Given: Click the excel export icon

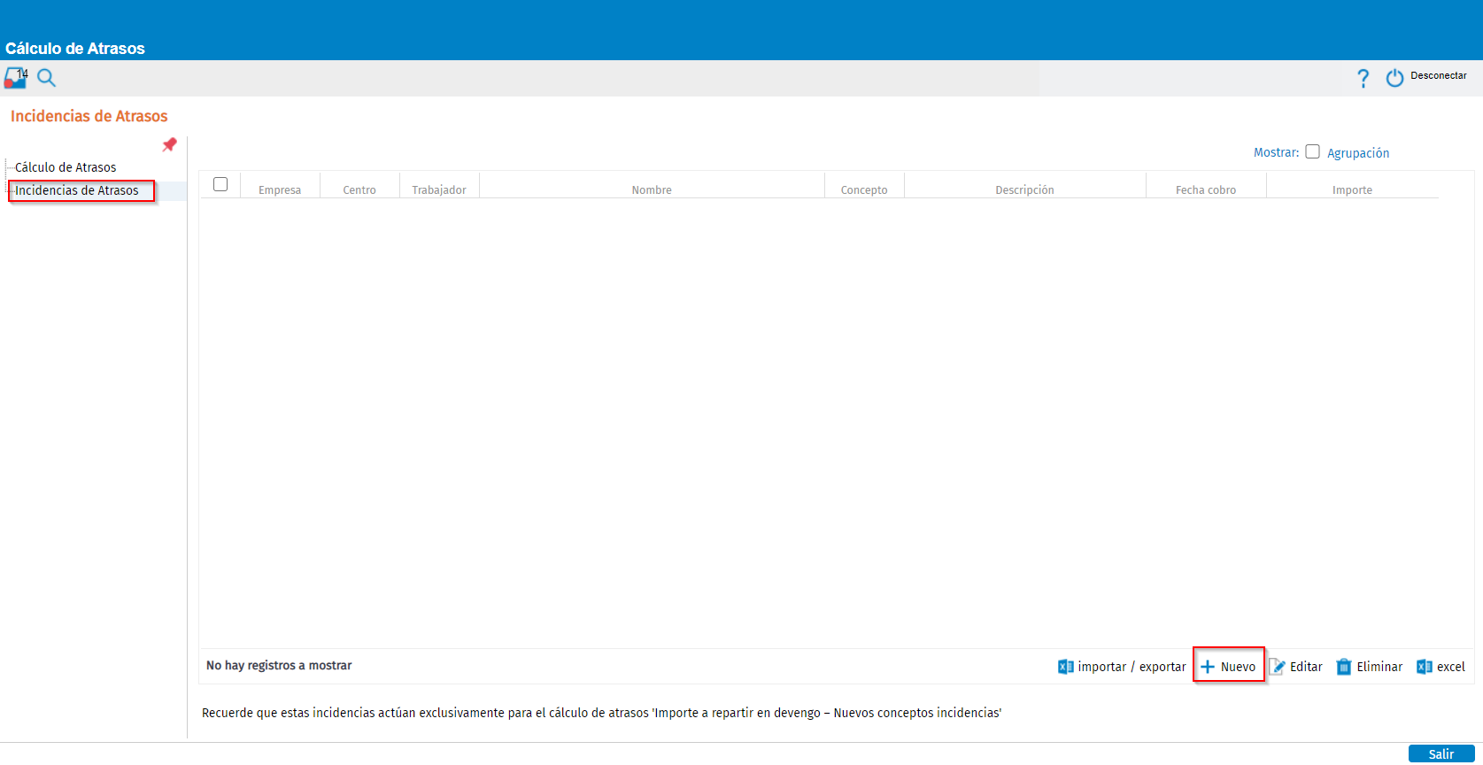Looking at the screenshot, I should click(1425, 667).
